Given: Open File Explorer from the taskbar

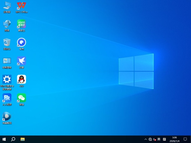Looking at the screenshot, I should 23,139.
